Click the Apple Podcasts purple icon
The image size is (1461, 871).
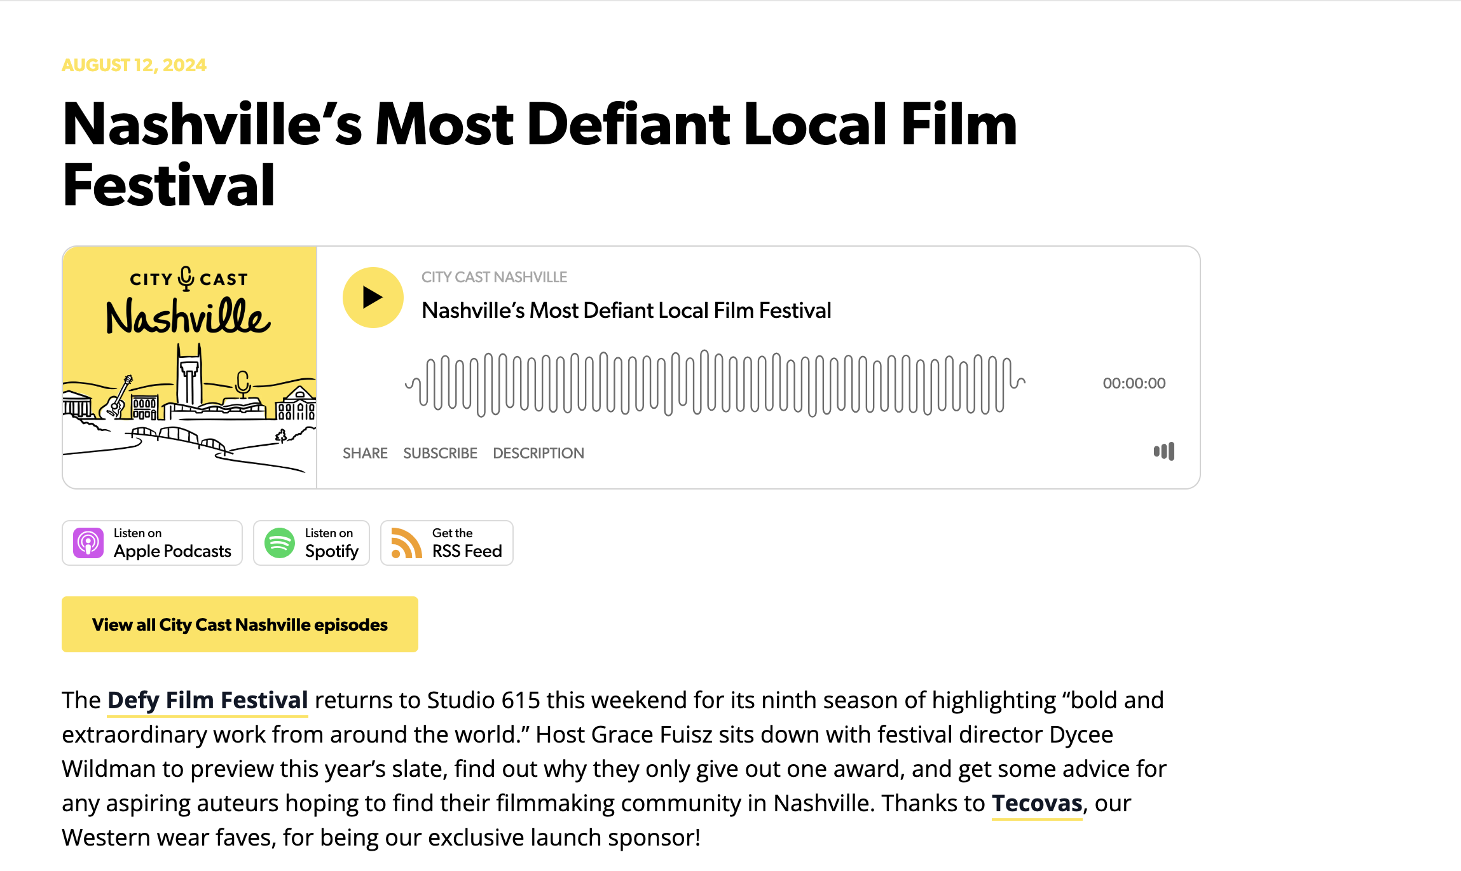[88, 543]
